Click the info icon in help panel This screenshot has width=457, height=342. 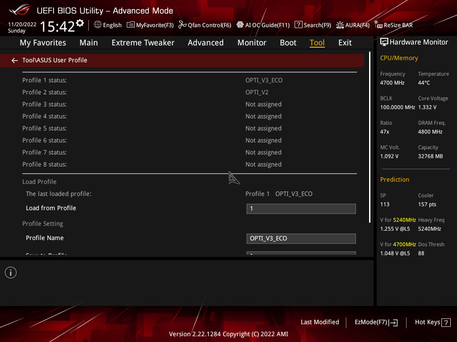pyautogui.click(x=11, y=273)
